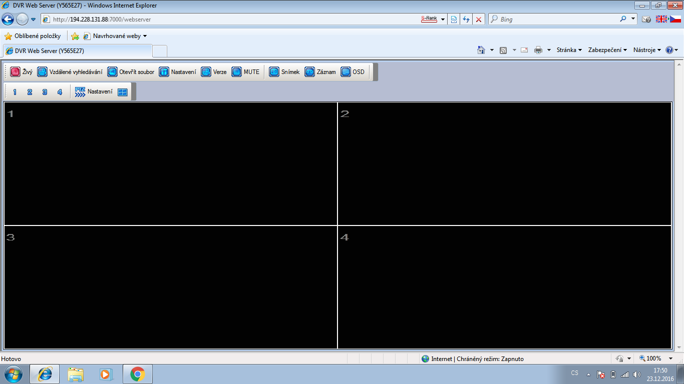Open a new browser tab

tap(160, 51)
